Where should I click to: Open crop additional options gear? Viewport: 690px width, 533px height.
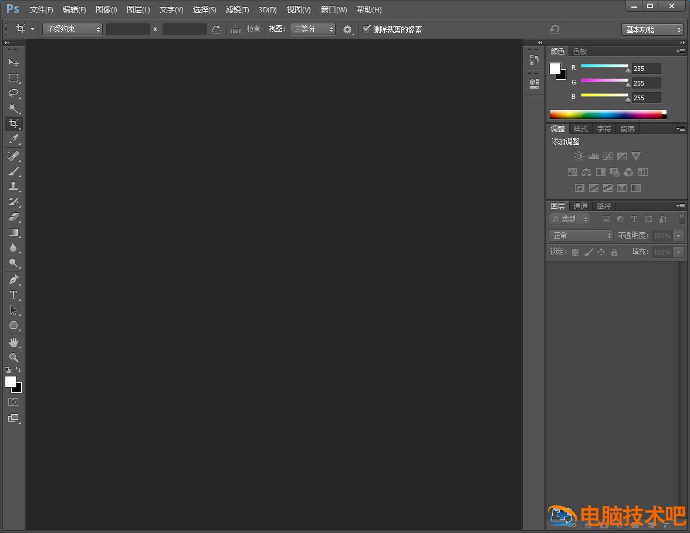[x=347, y=29]
